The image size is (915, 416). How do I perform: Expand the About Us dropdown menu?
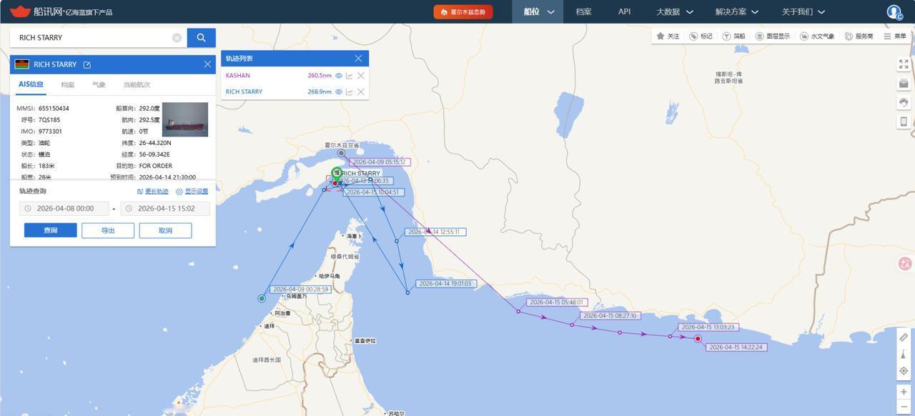(803, 11)
